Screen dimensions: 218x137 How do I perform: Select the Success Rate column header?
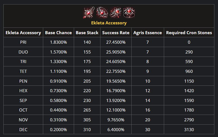pyautogui.click(x=116, y=32)
